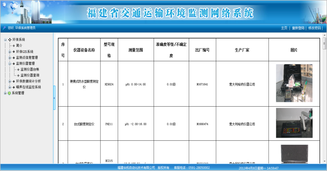Click 意大利哈纳仪器公司 in row 1

pyautogui.click(x=242, y=84)
